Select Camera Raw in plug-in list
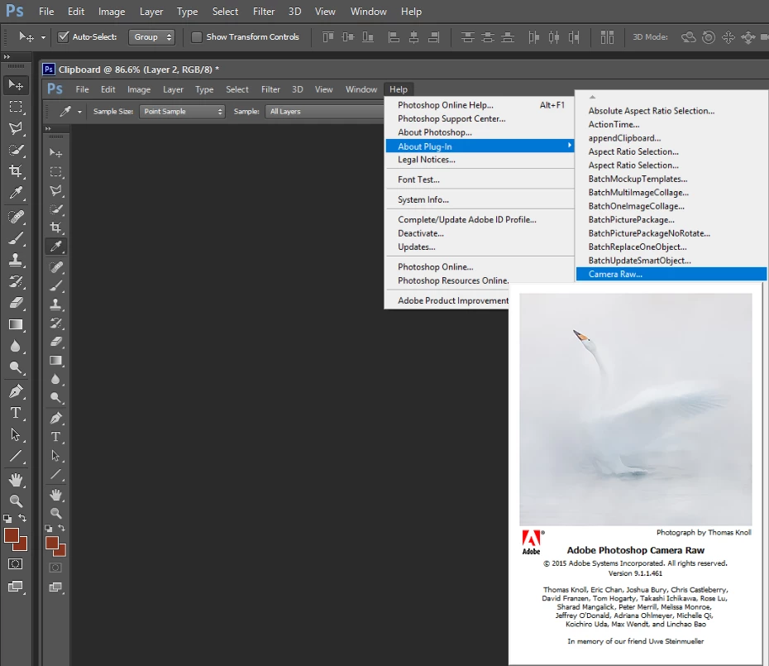This screenshot has height=666, width=769. point(671,275)
